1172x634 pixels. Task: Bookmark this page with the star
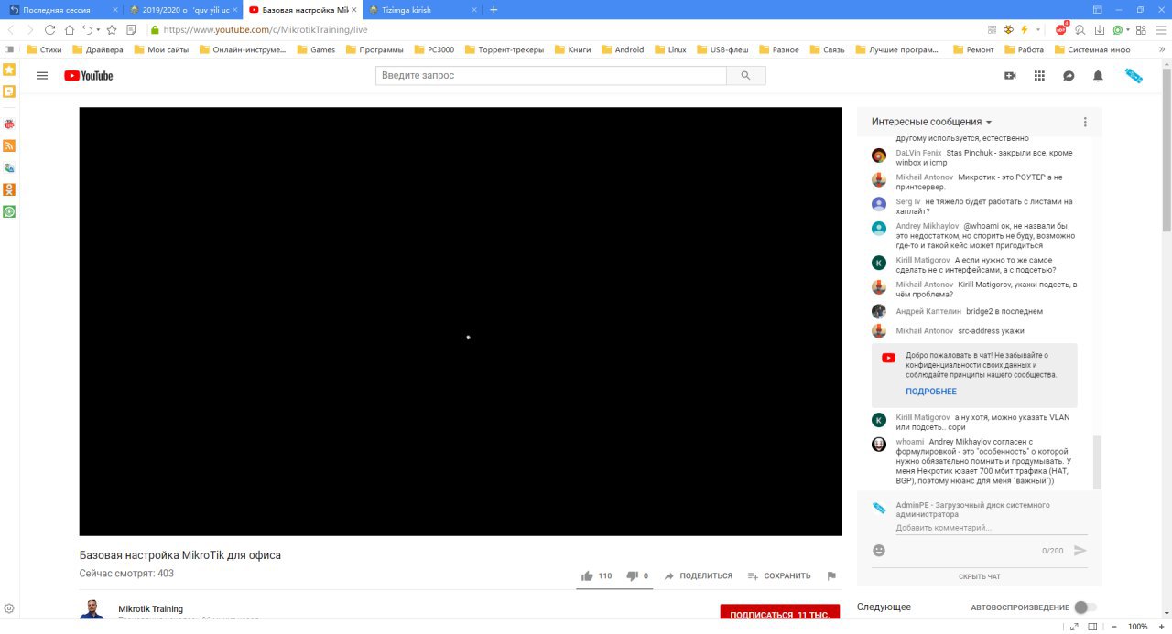[112, 29]
